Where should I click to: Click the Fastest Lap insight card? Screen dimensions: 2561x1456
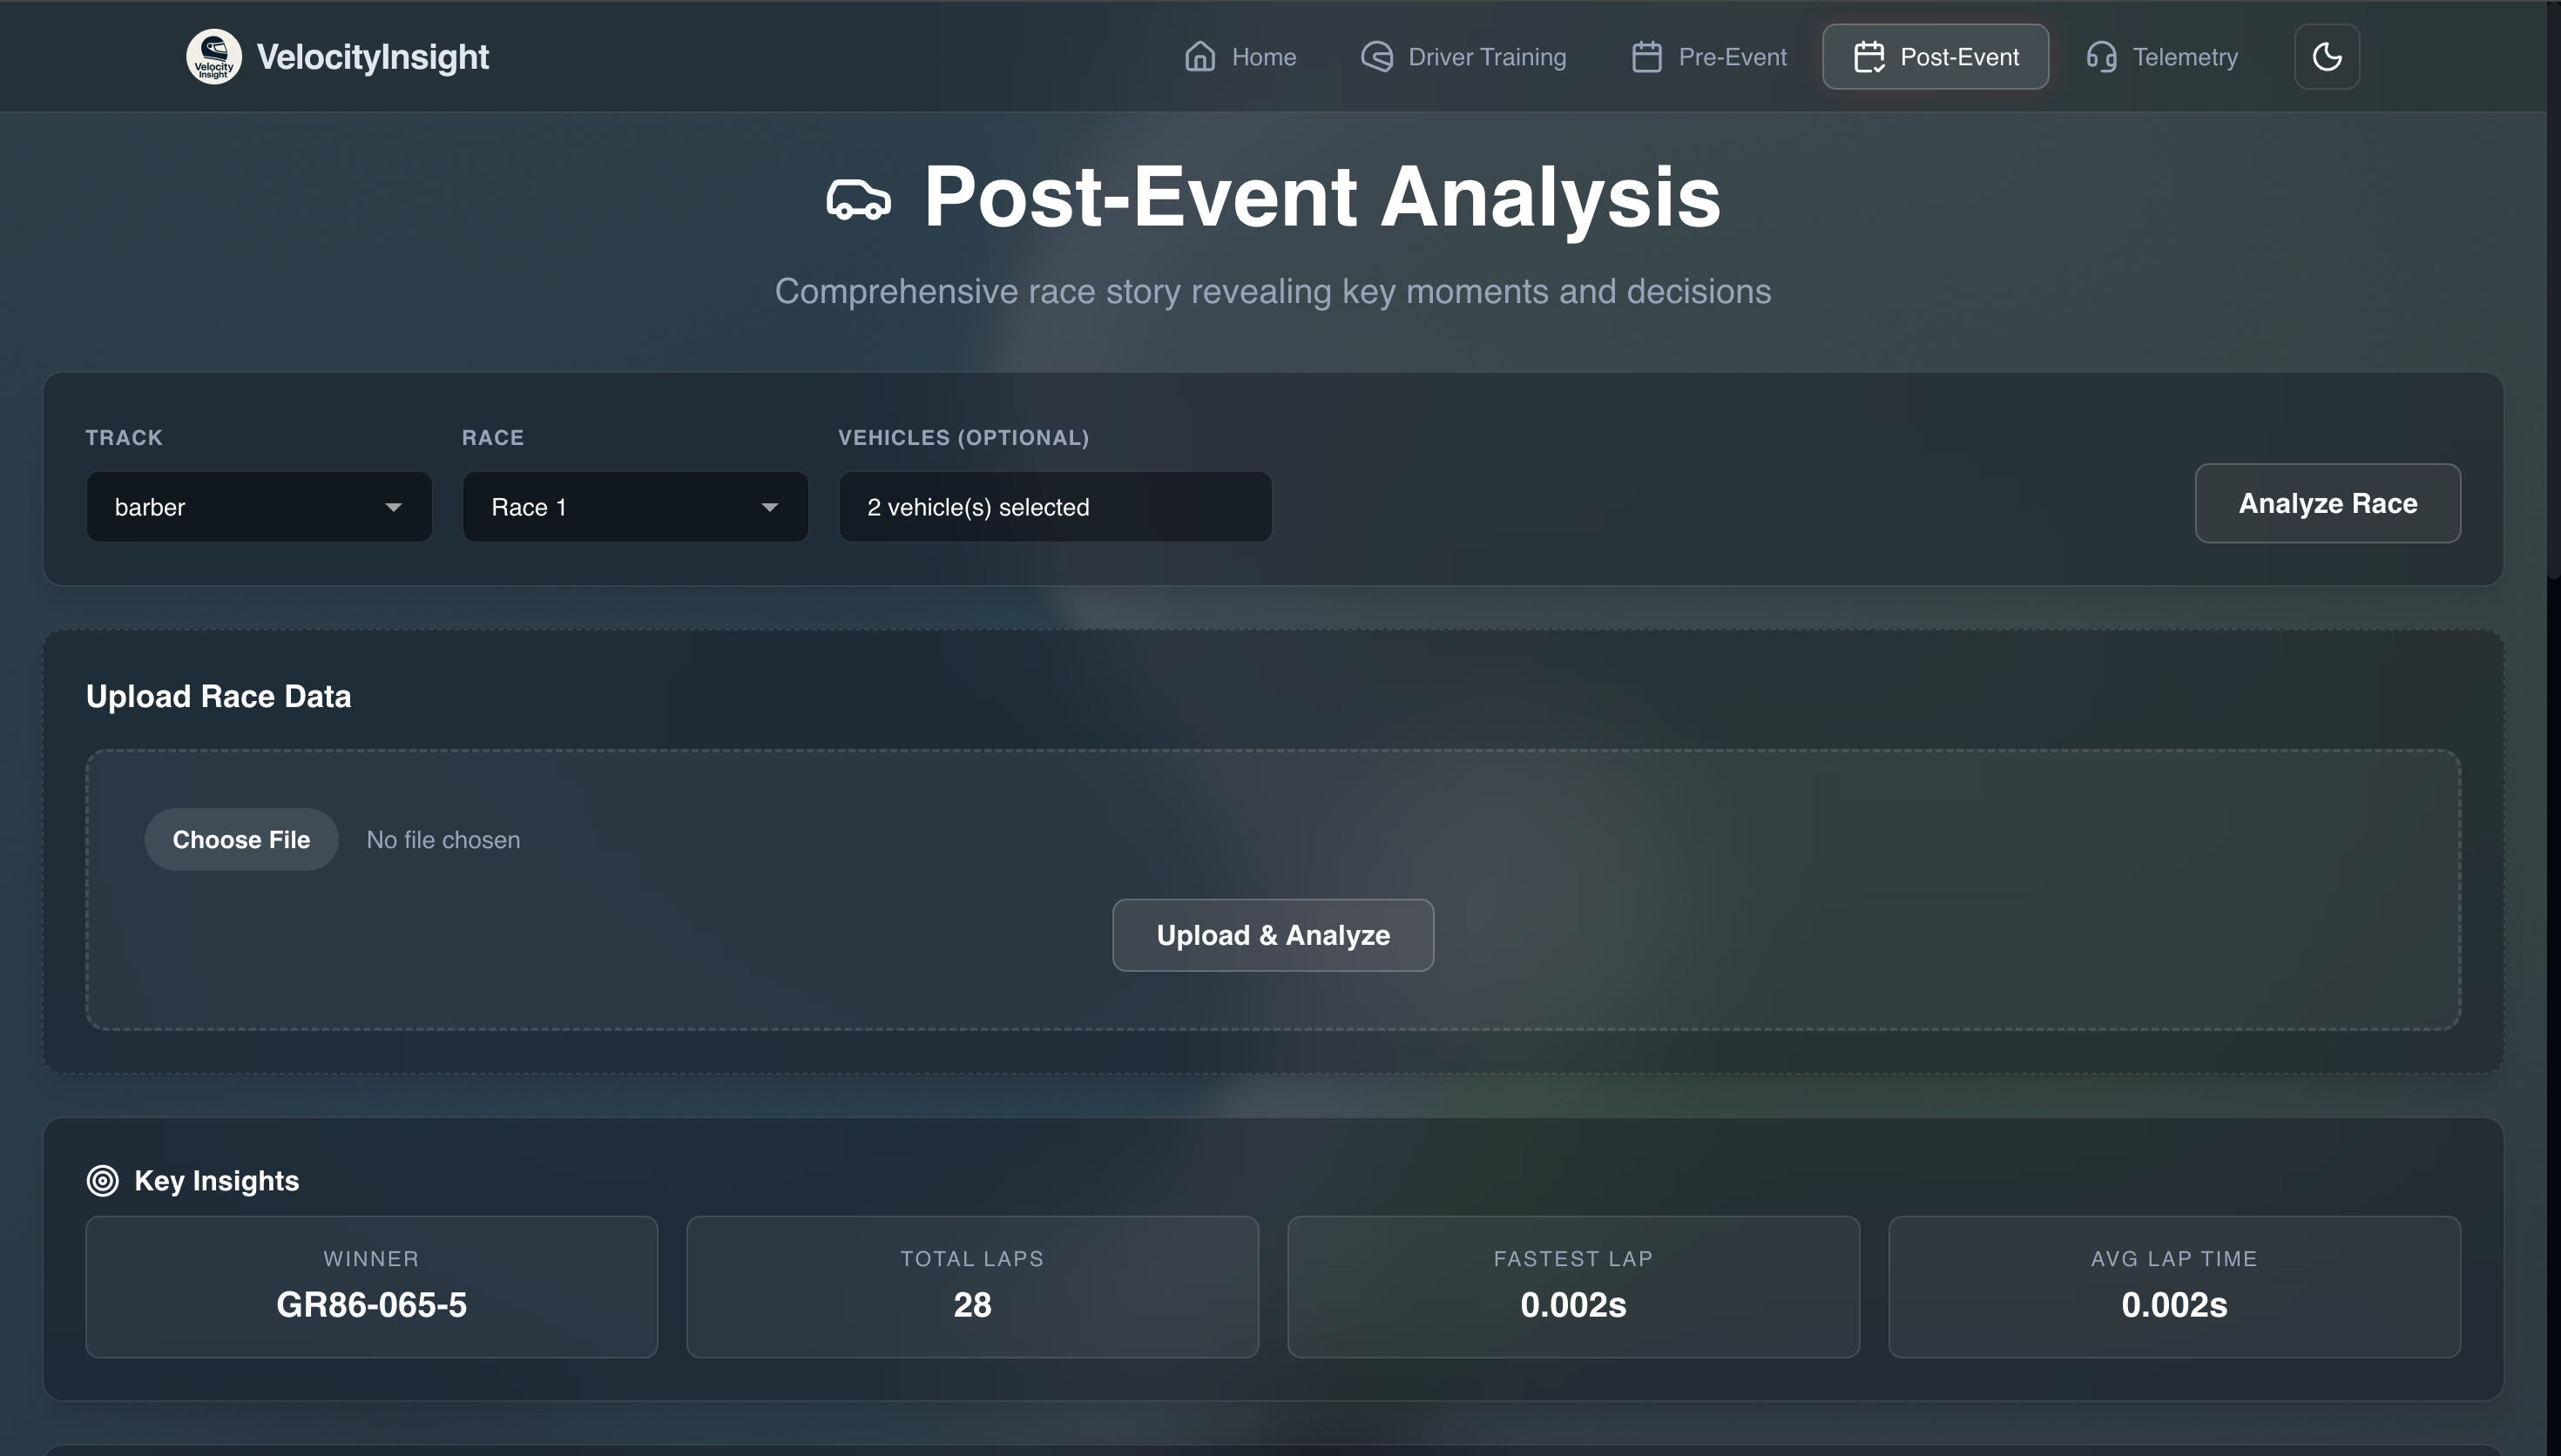(1572, 1286)
